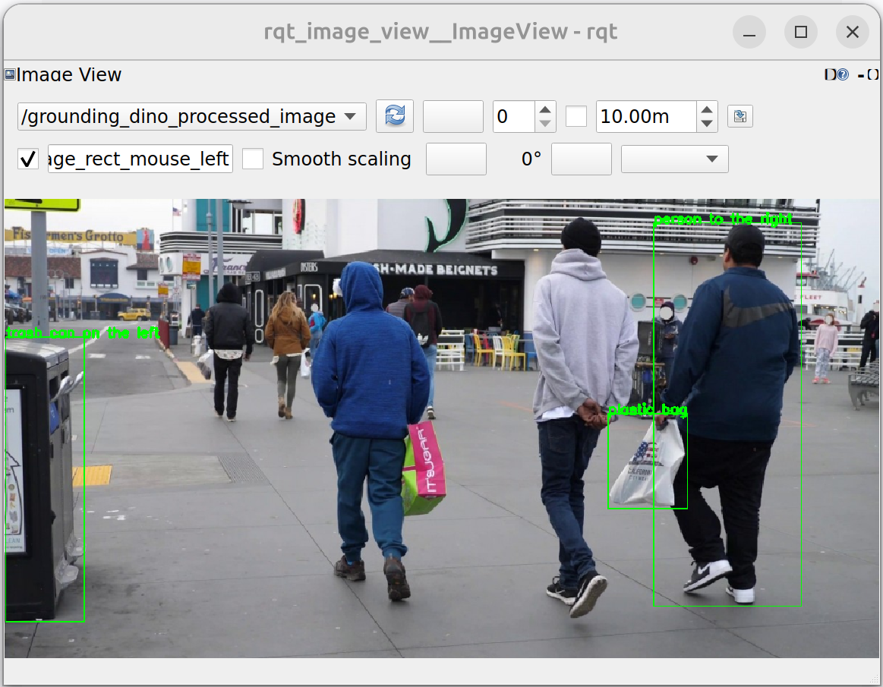Uncheck the mouse click publishing checkbox
This screenshot has width=883, height=687.
click(x=28, y=159)
